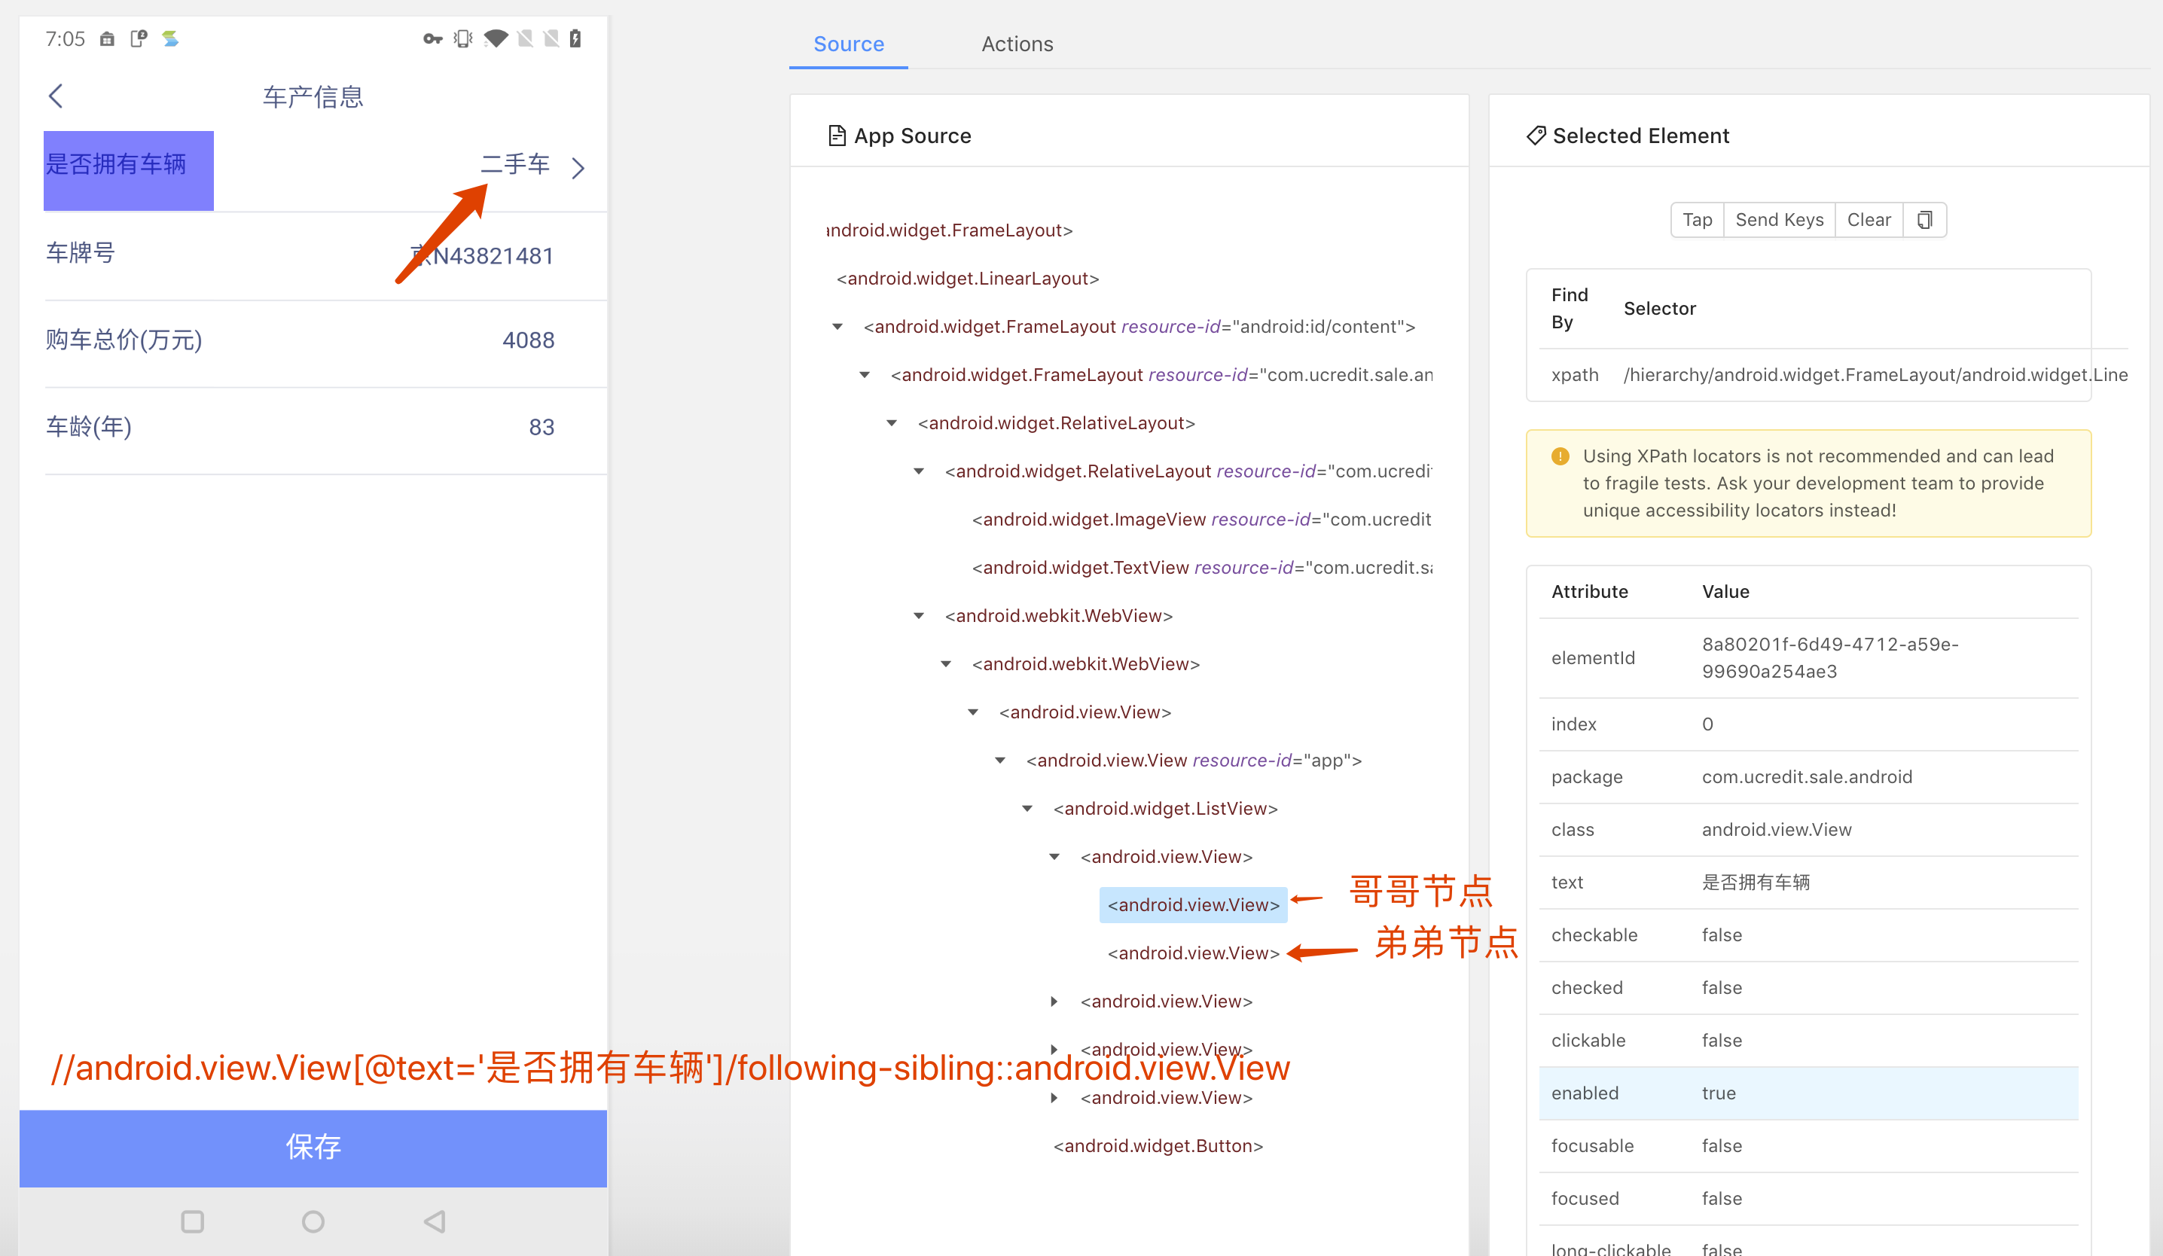Click the copy attributes icon button
This screenshot has height=1256, width=2163.
(x=1924, y=220)
